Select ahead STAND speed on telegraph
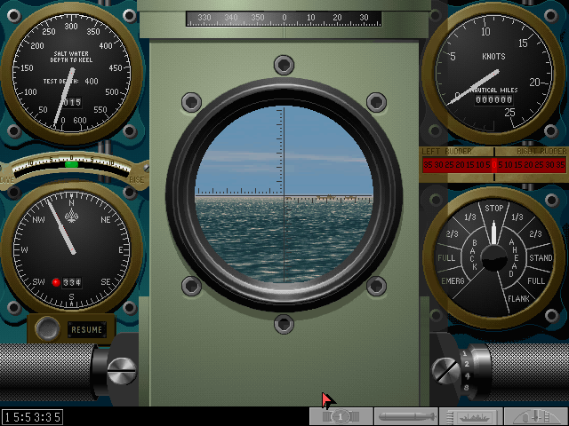569x426 pixels. [541, 258]
